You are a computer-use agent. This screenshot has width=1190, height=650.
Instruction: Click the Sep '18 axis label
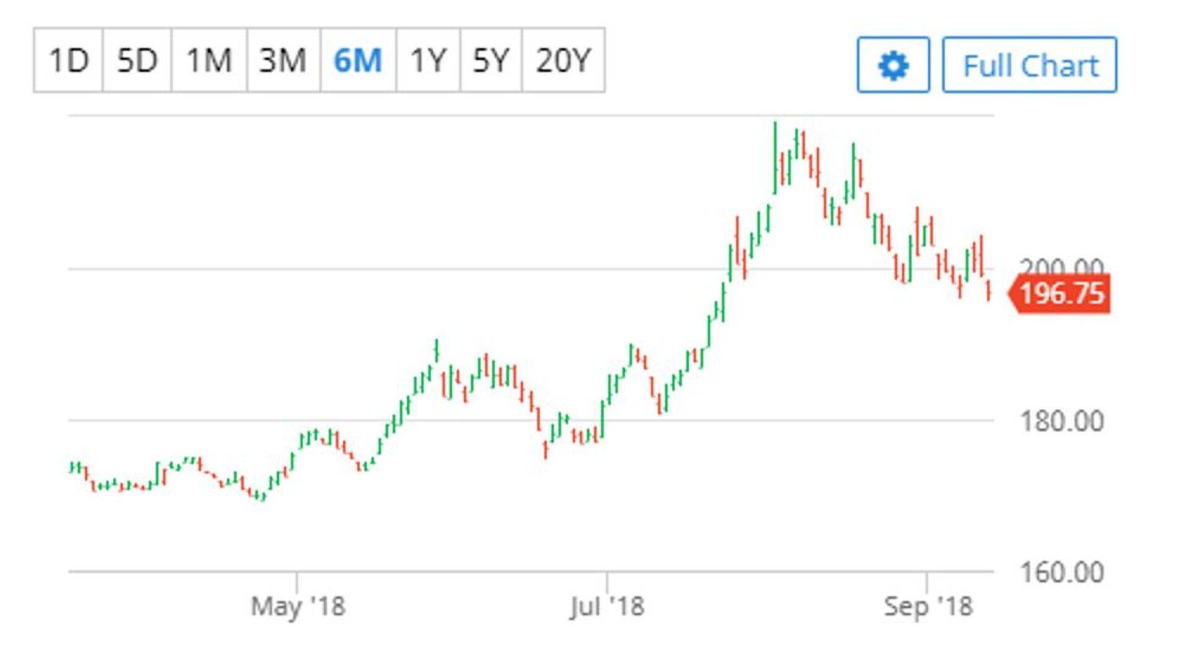tap(927, 606)
